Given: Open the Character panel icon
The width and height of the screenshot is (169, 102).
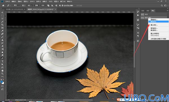Looking at the screenshot, I should point(138,33).
